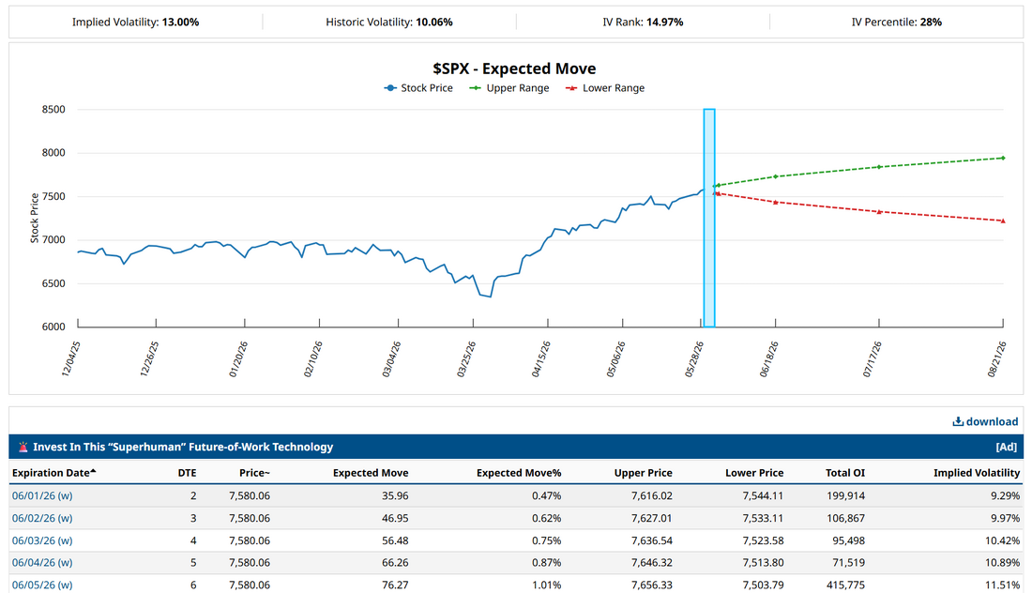1032x593 pixels.
Task: Click the red siren icon in ad banner
Action: click(x=23, y=447)
